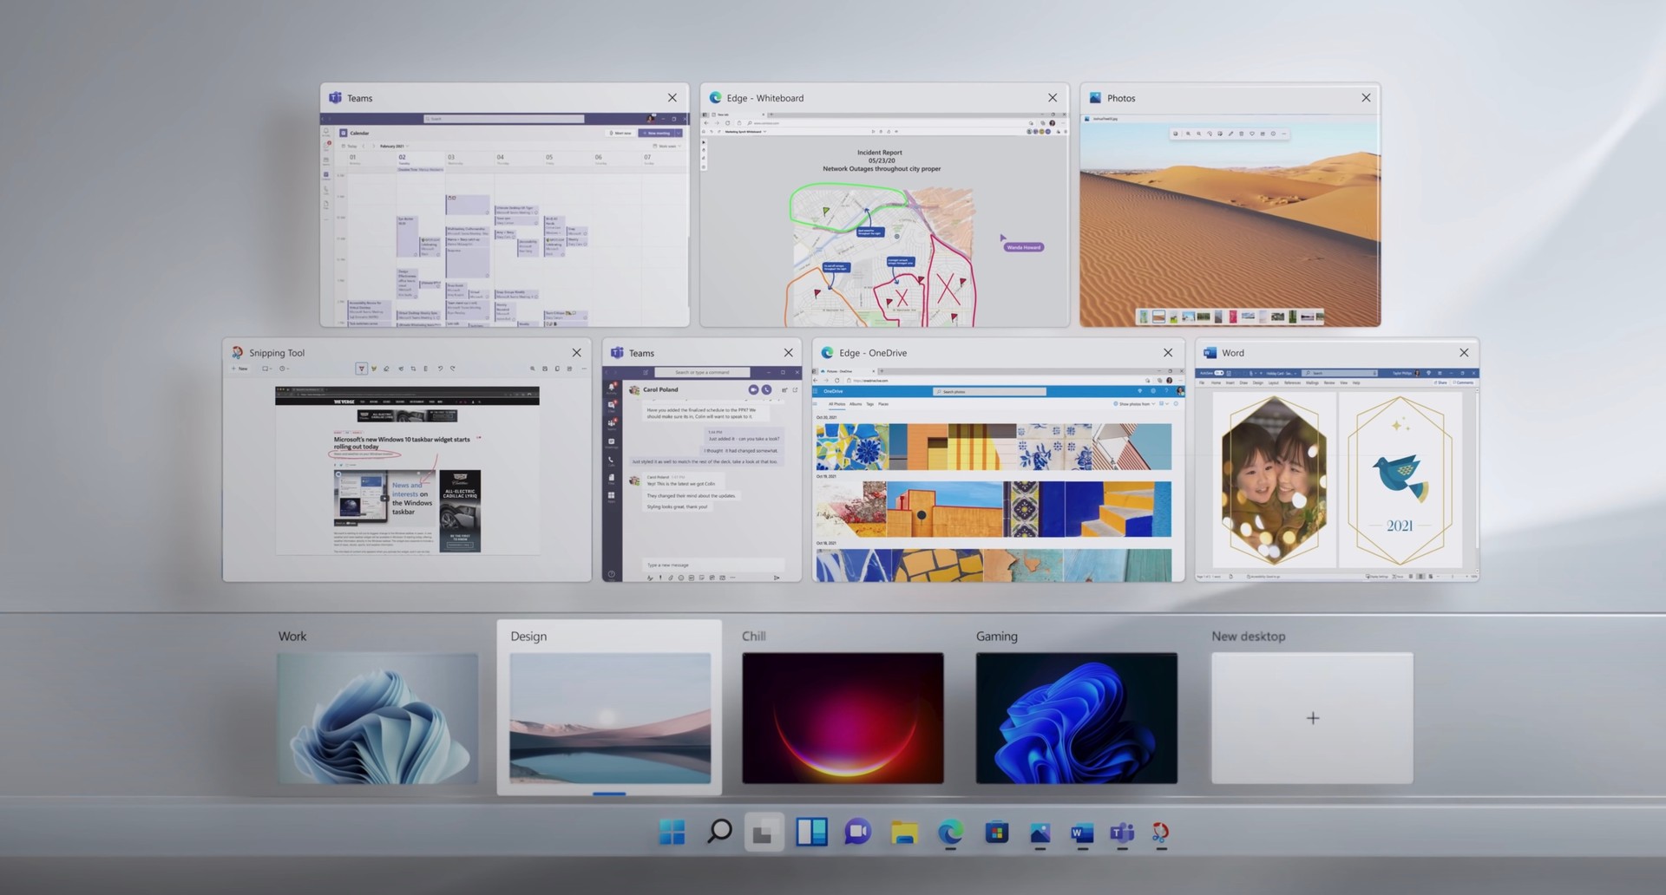Open File Explorer from the taskbar

(x=904, y=833)
